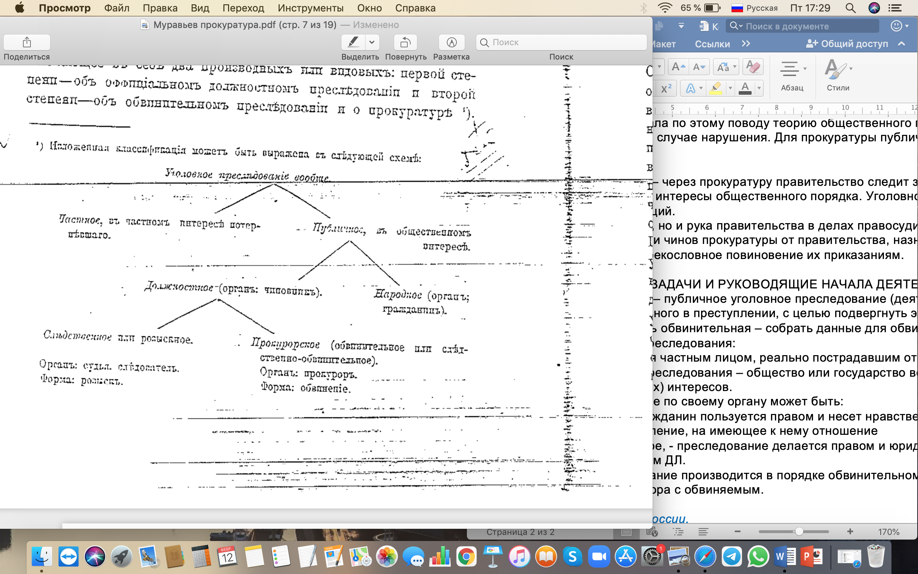Decrease font size with A-down icon

pos(699,67)
